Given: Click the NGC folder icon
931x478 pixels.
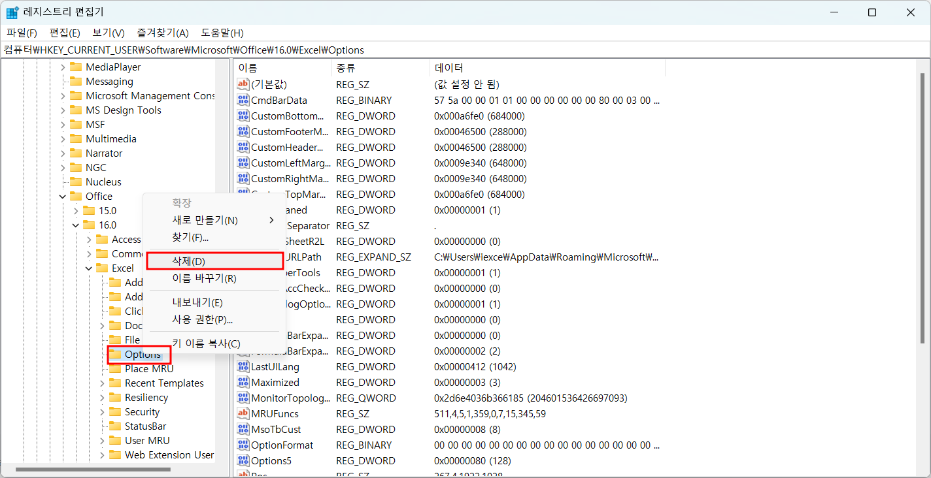Looking at the screenshot, I should click(76, 168).
